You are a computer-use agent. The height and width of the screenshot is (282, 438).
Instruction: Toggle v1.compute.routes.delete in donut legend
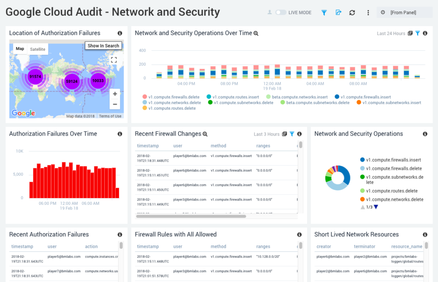point(389,191)
